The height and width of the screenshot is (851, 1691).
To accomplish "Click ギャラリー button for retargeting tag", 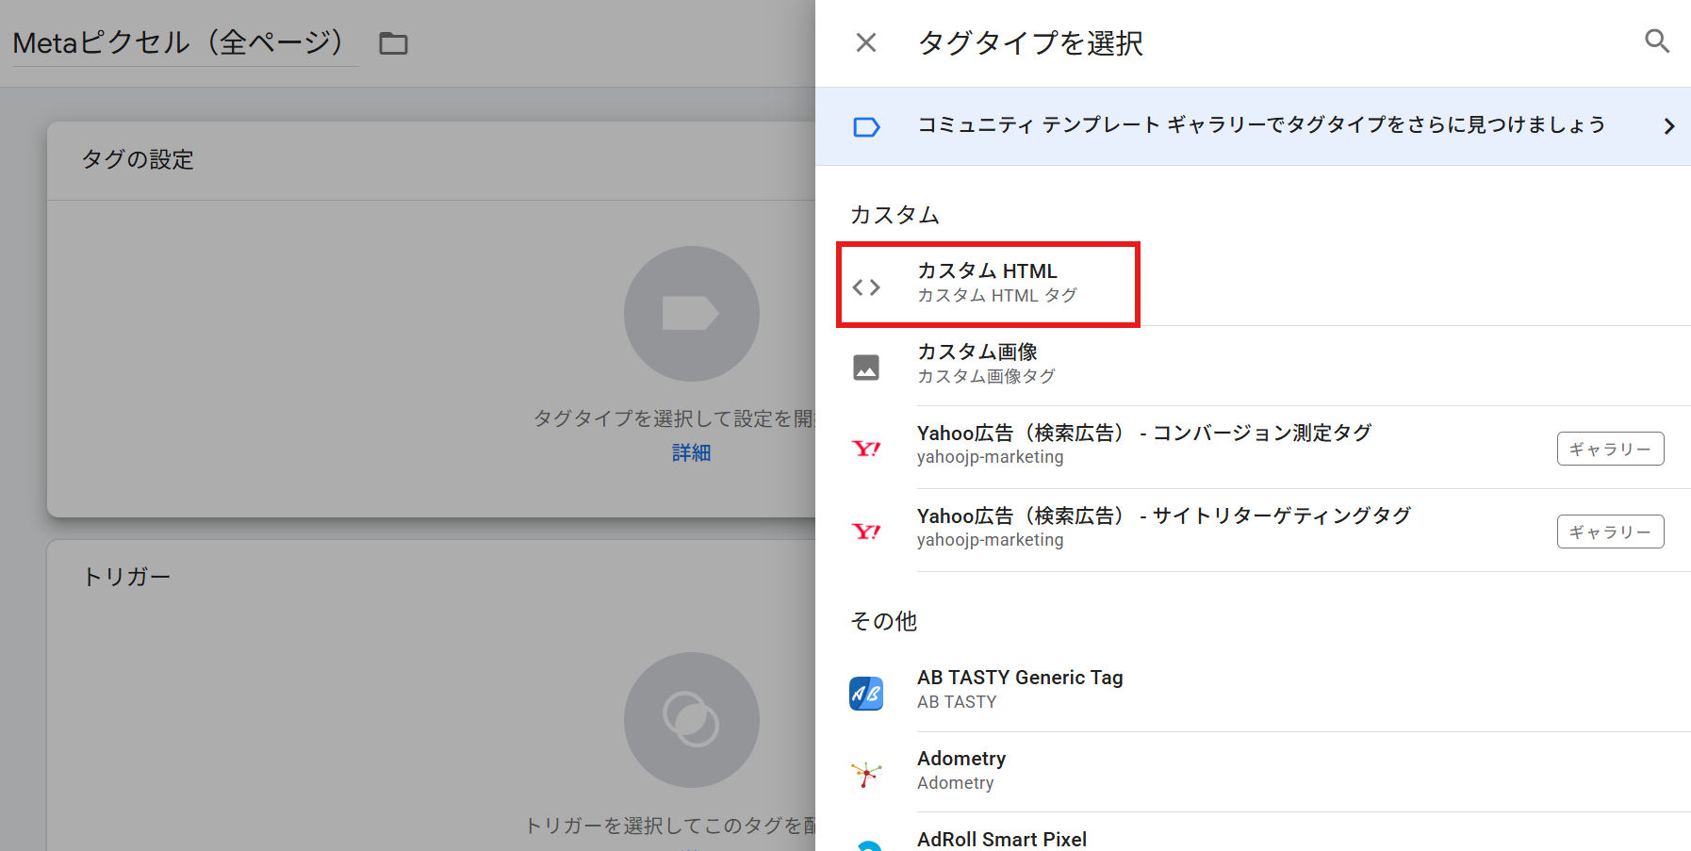I will point(1609,532).
